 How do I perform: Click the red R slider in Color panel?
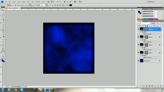pos(148,11)
